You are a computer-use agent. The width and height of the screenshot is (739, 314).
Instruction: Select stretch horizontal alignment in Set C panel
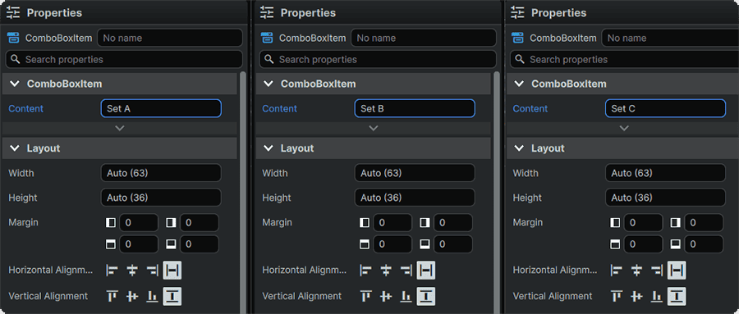tap(677, 271)
